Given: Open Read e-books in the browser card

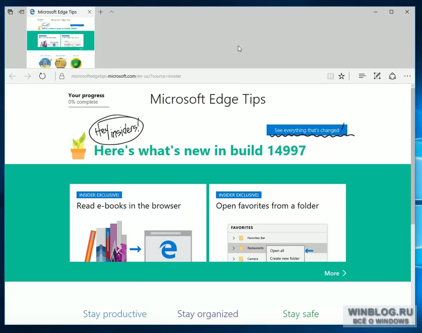Looking at the screenshot, I should click(138, 223).
